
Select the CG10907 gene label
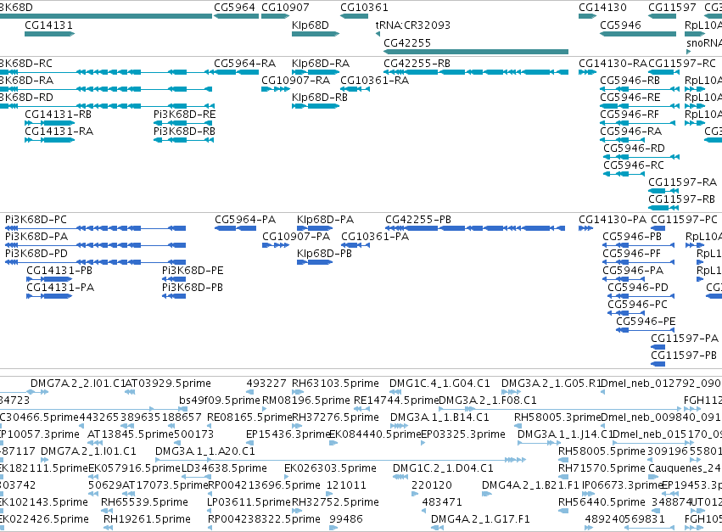point(285,8)
